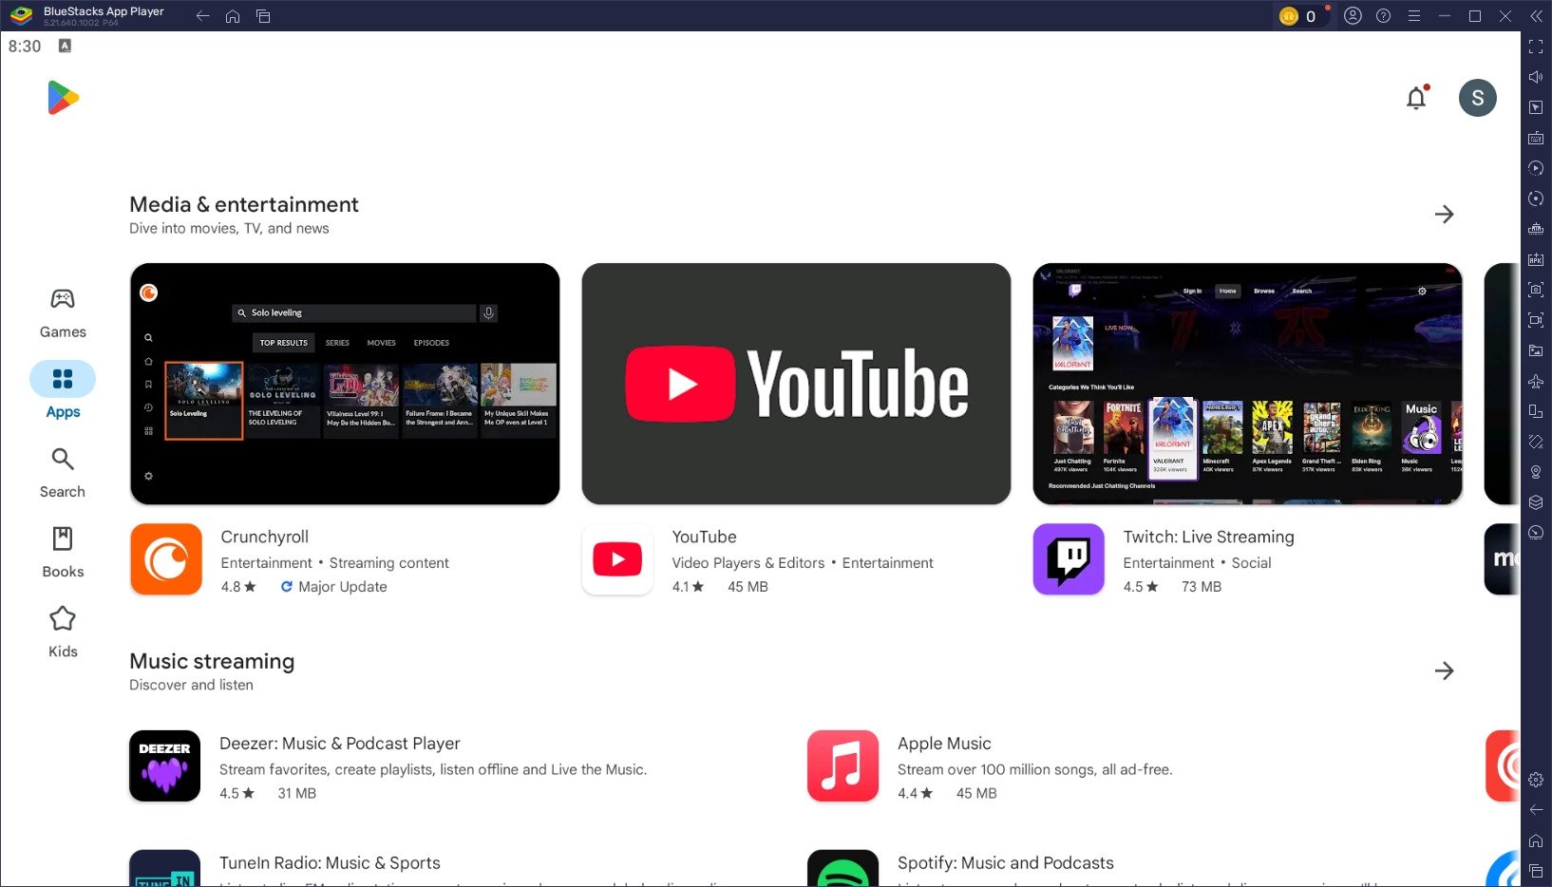This screenshot has width=1552, height=887.
Task: Open the Kids section
Action: pyautogui.click(x=63, y=632)
